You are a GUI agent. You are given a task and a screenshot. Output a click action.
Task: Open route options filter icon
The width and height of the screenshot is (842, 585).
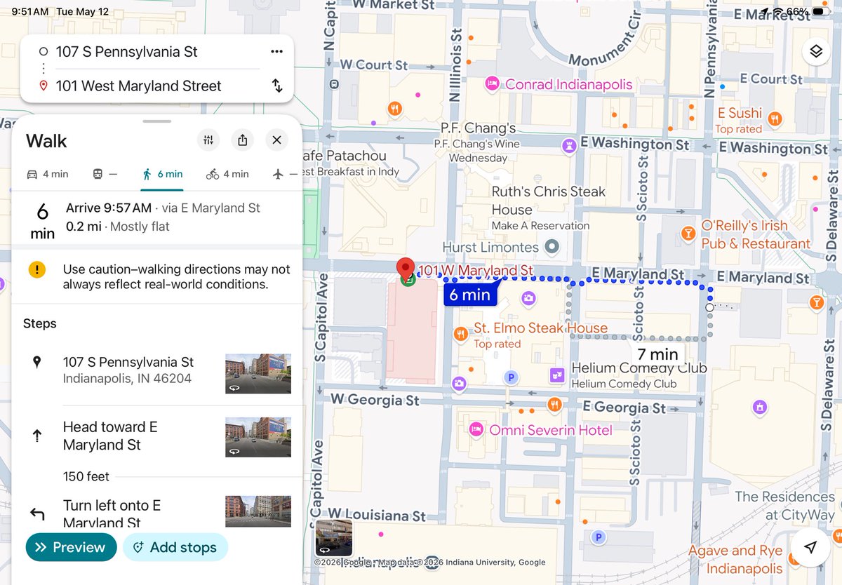tap(208, 140)
